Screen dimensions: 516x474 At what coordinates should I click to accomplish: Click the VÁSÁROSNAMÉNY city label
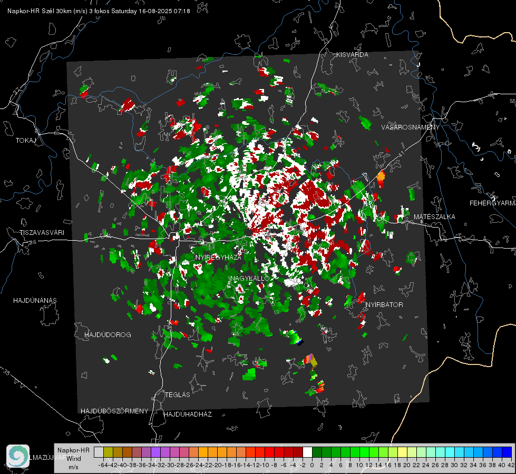tap(411, 127)
